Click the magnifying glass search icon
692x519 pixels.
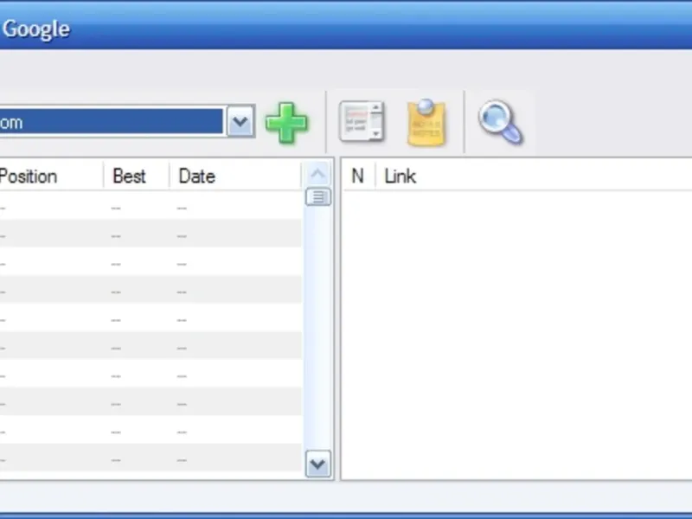(x=501, y=122)
